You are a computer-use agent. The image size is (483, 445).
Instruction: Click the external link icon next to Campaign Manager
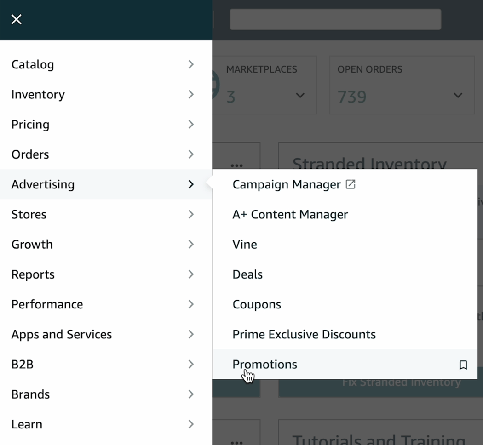(350, 183)
